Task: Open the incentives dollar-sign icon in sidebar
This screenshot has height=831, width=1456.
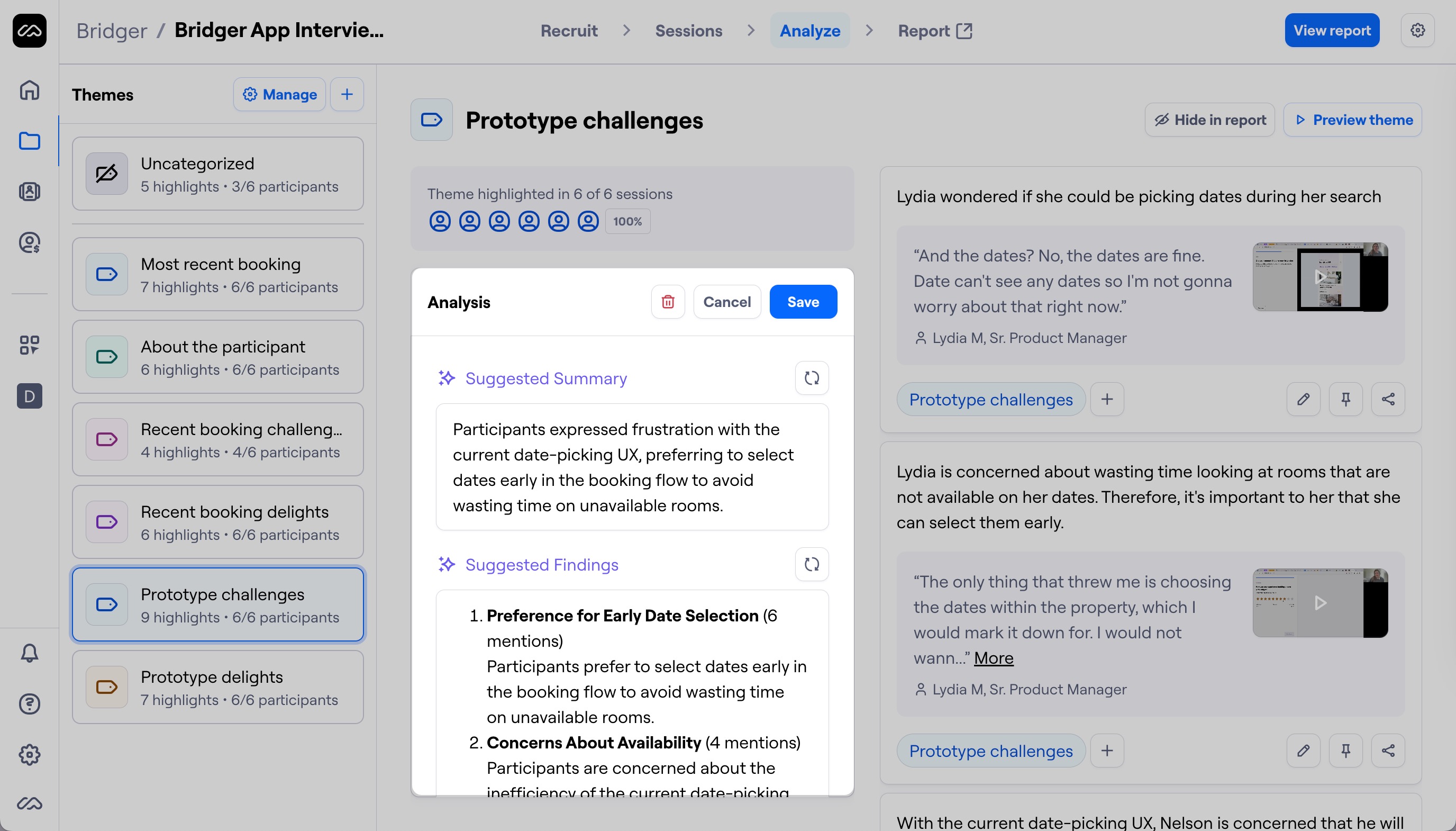Action: [29, 242]
